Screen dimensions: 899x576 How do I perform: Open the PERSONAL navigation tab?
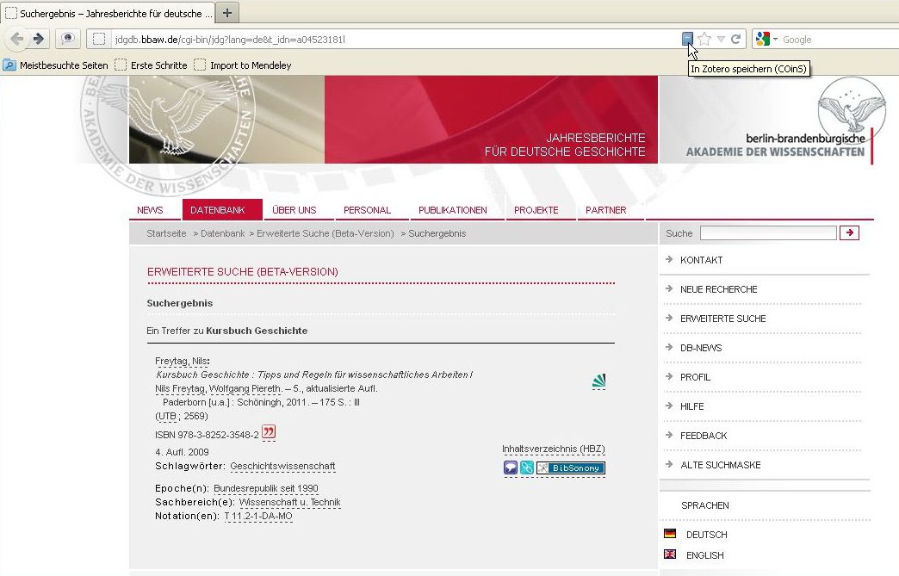pos(367,210)
